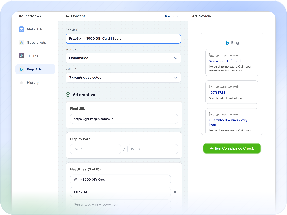The width and height of the screenshot is (287, 215).
Task: Edit the 'Win a $500 Gift Card' headline field
Action: [x=120, y=179]
